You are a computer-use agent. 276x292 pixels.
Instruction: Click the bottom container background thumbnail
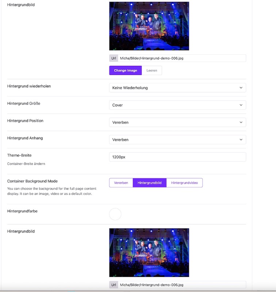point(149,253)
